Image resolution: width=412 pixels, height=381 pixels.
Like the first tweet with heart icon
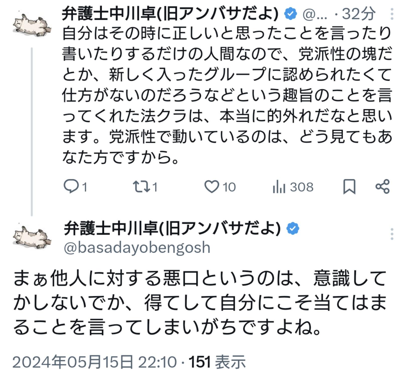click(x=212, y=187)
